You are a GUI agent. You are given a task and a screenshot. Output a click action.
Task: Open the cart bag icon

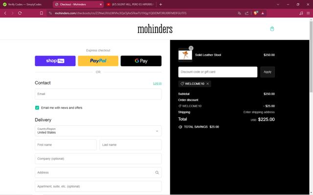click(x=272, y=29)
